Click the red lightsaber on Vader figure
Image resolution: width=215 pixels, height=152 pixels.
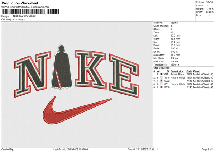tap(58, 79)
